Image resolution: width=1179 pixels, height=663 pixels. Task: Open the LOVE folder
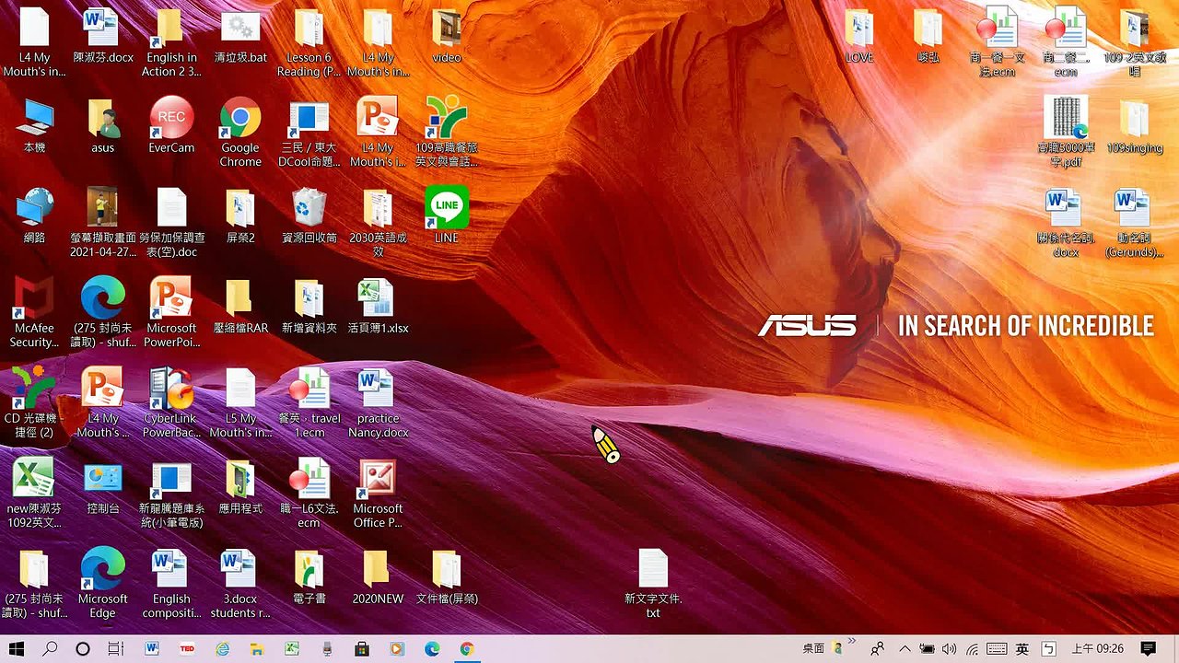point(859,37)
